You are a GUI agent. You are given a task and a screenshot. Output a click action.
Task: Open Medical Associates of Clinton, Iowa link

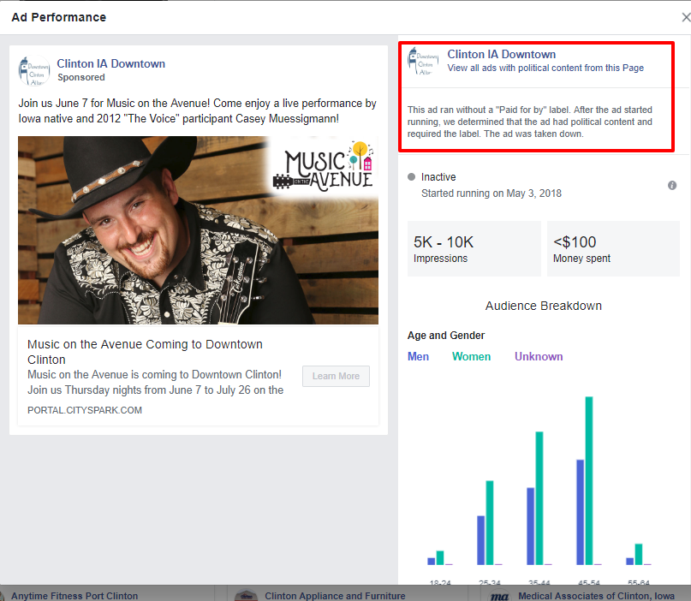click(596, 596)
